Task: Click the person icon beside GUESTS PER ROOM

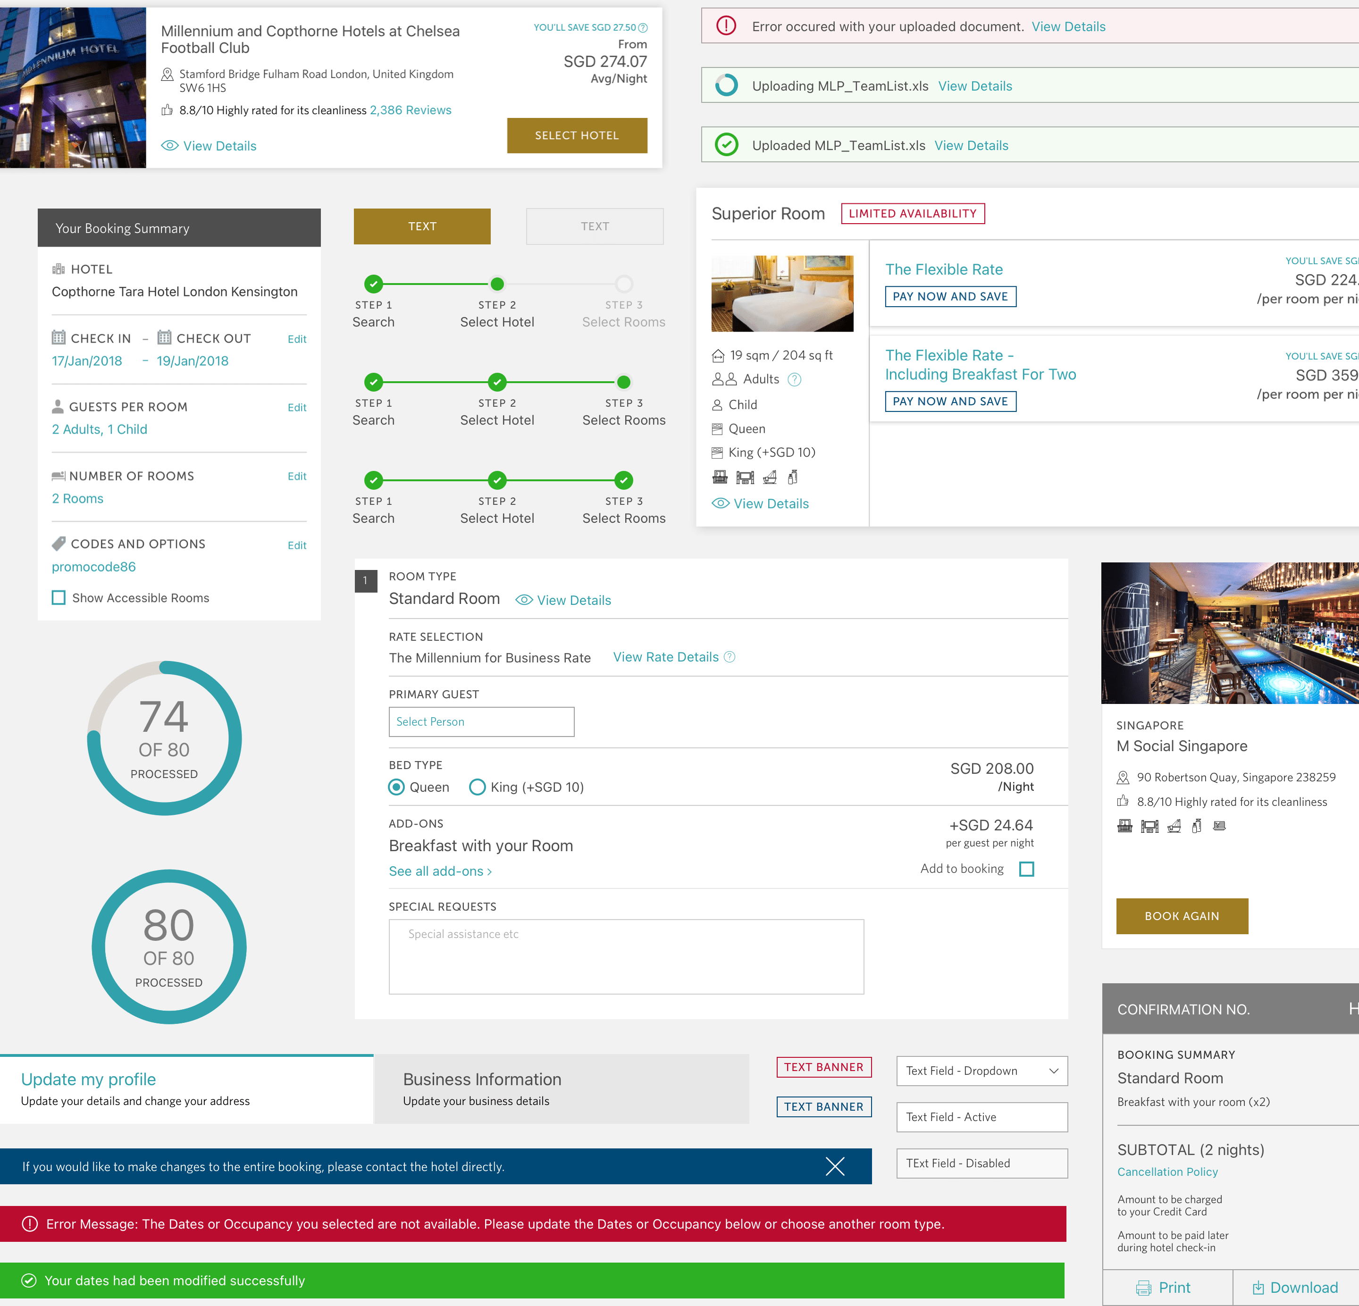Action: (x=58, y=407)
